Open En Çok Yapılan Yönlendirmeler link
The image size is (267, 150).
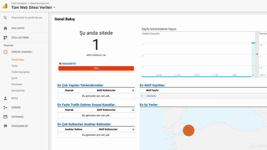point(81,85)
